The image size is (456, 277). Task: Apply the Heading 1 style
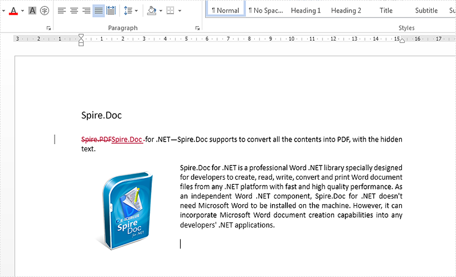click(x=306, y=10)
